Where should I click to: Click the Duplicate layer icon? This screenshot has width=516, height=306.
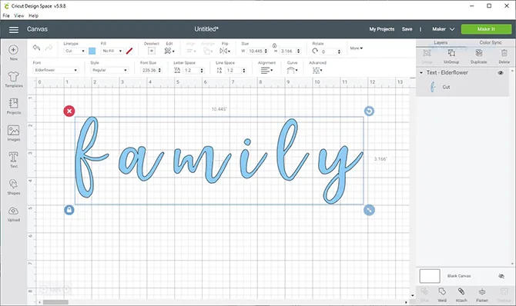click(479, 53)
